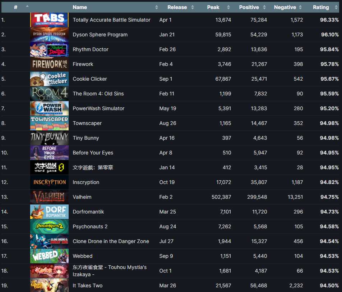
Task: Sort table by Rating column
Action: coord(321,7)
